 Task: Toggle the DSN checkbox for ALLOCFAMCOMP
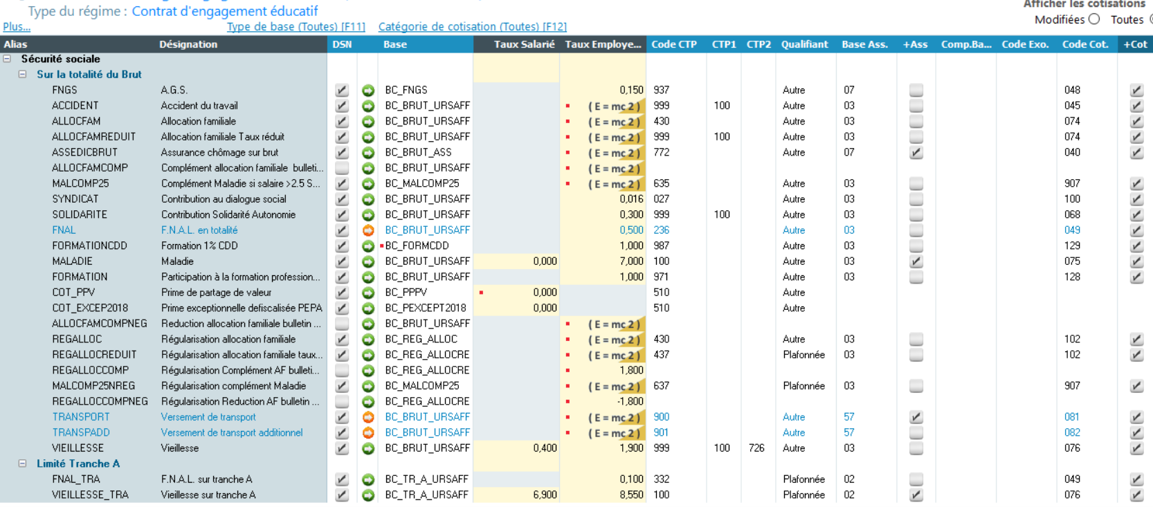pyautogui.click(x=342, y=168)
